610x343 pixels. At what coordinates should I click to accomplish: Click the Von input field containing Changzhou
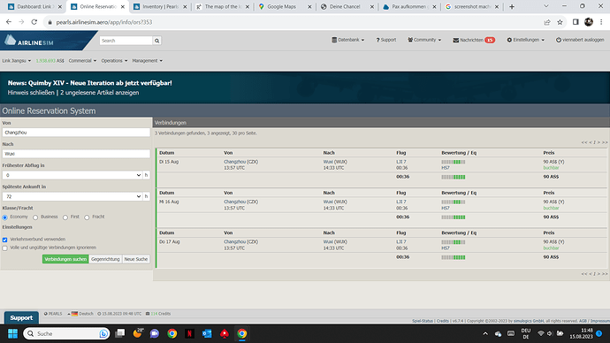click(76, 133)
